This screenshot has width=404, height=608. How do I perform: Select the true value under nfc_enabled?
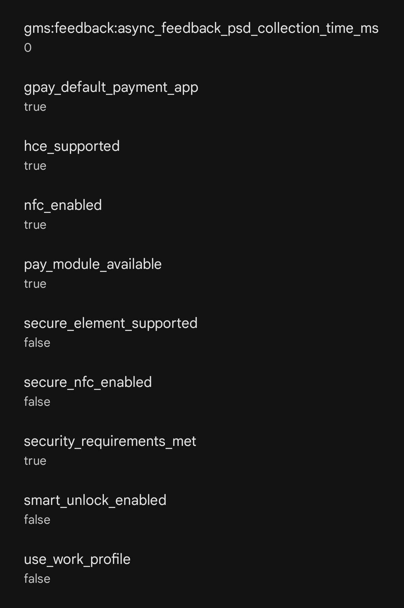coord(35,225)
